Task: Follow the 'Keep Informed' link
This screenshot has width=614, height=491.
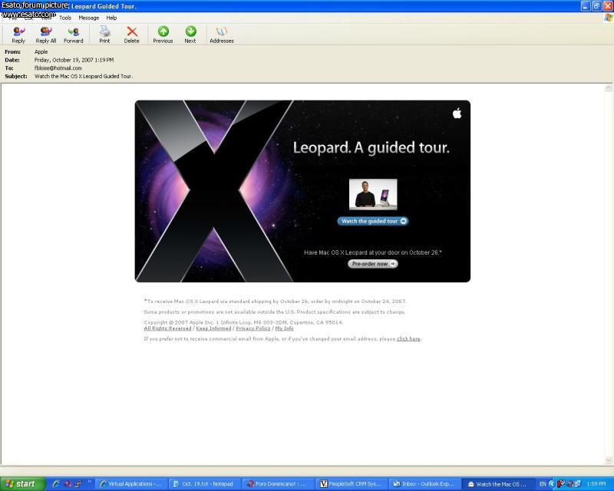Action: click(x=213, y=328)
